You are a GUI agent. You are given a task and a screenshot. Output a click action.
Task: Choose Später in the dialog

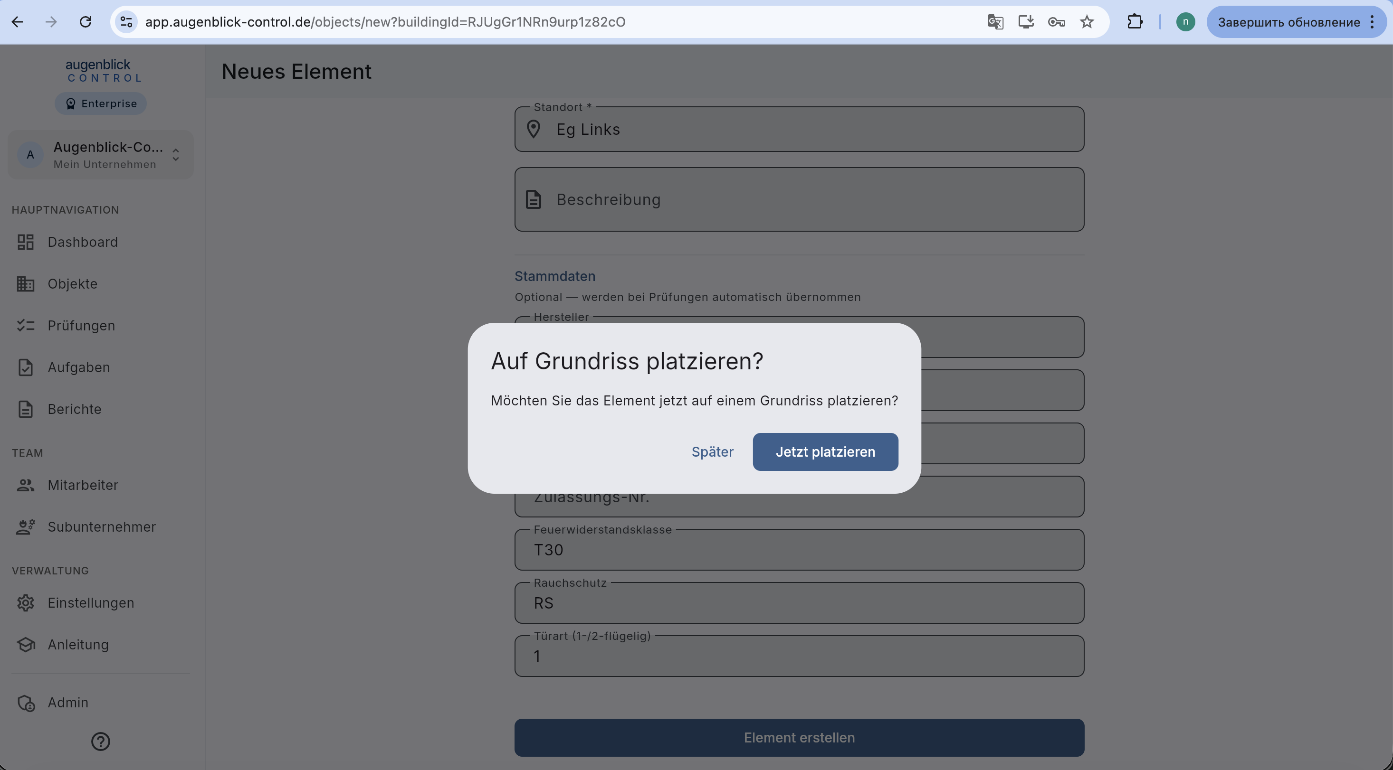click(x=712, y=452)
